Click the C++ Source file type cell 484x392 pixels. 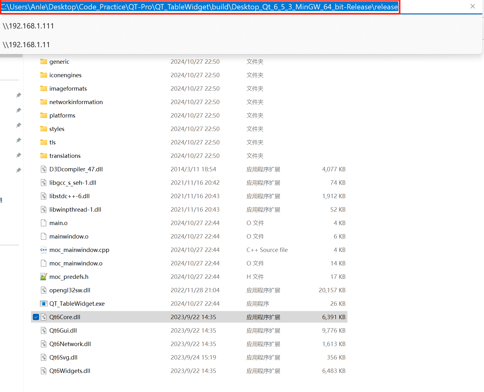267,250
